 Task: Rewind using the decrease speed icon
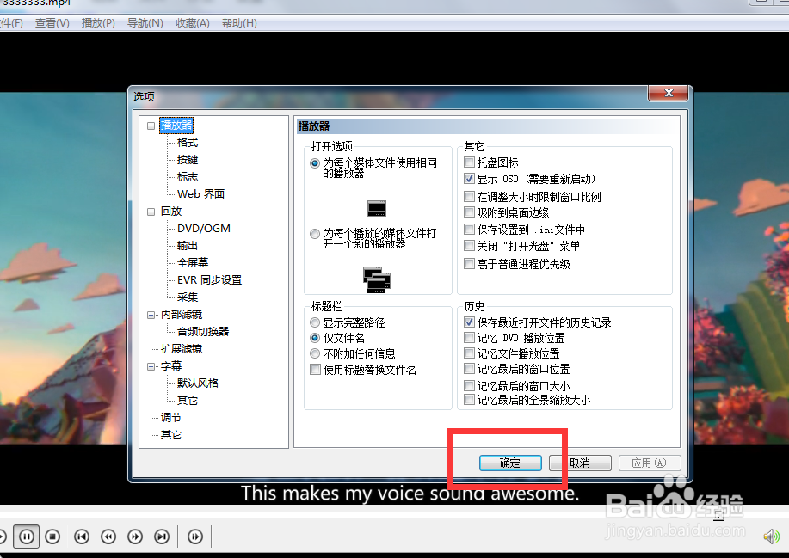pyautogui.click(x=108, y=536)
